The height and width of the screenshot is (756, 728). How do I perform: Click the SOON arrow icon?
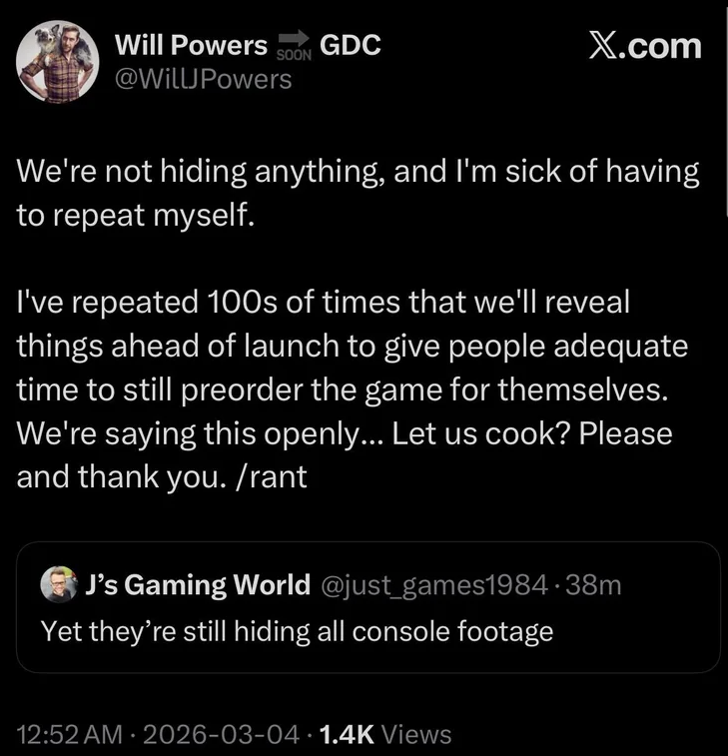(294, 46)
